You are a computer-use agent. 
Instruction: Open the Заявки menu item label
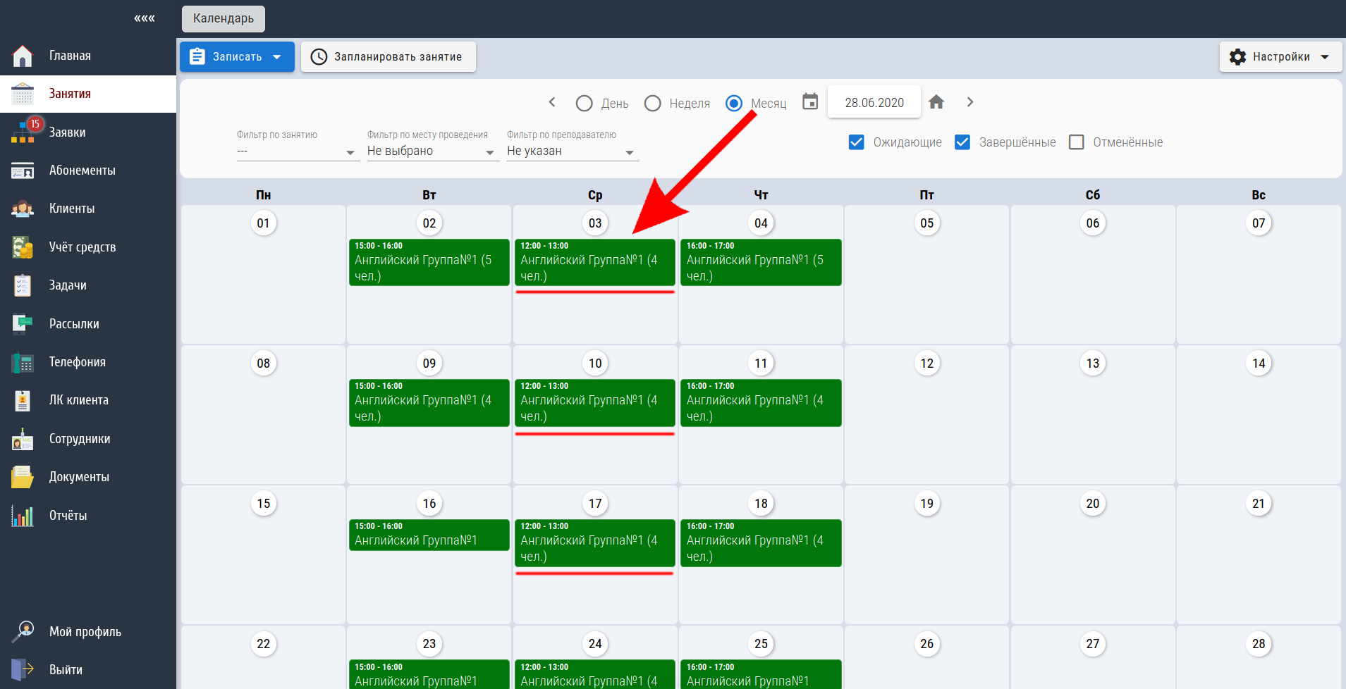[x=68, y=132]
